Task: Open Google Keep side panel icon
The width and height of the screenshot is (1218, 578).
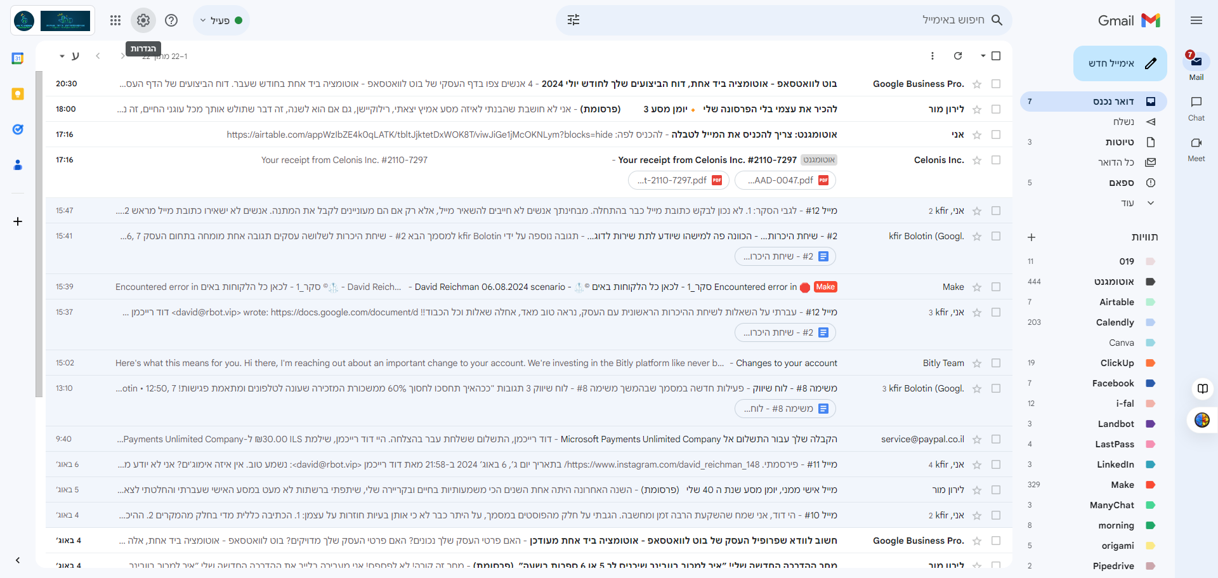Action: 18,94
